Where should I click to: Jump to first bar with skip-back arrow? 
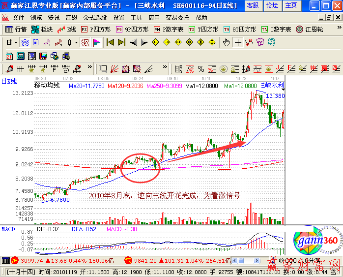[110, 42]
